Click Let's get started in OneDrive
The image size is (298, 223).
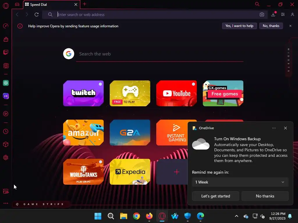click(216, 196)
